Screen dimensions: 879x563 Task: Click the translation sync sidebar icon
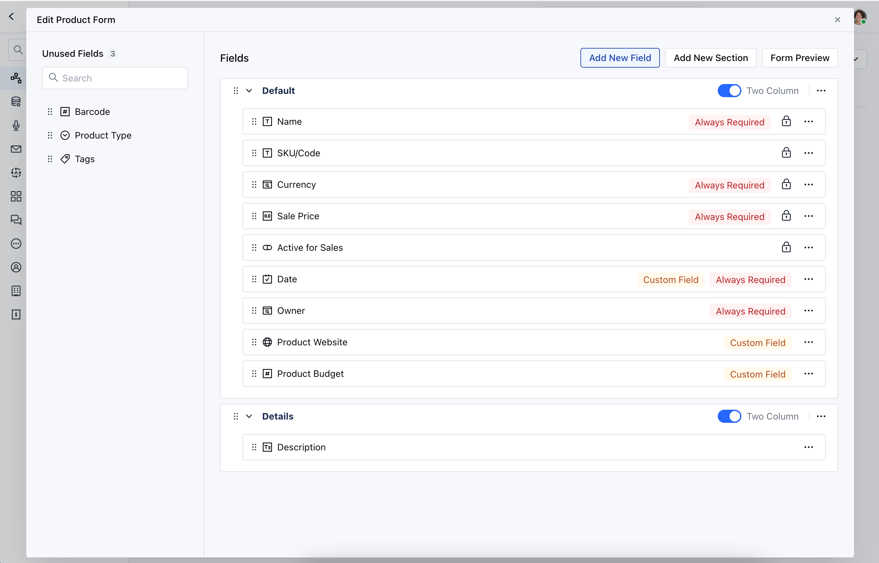click(16, 173)
